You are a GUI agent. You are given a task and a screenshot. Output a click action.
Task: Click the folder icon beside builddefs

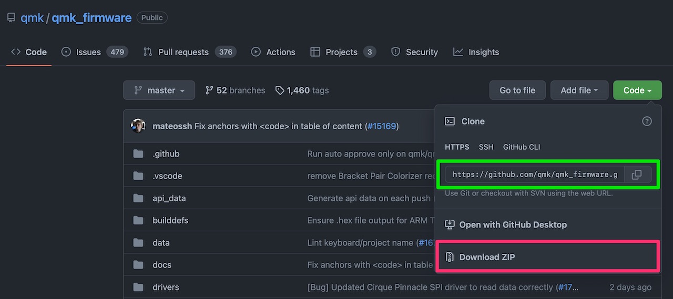point(138,220)
